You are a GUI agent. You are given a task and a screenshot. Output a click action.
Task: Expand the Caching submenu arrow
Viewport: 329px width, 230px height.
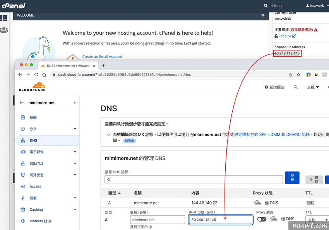pos(75,210)
